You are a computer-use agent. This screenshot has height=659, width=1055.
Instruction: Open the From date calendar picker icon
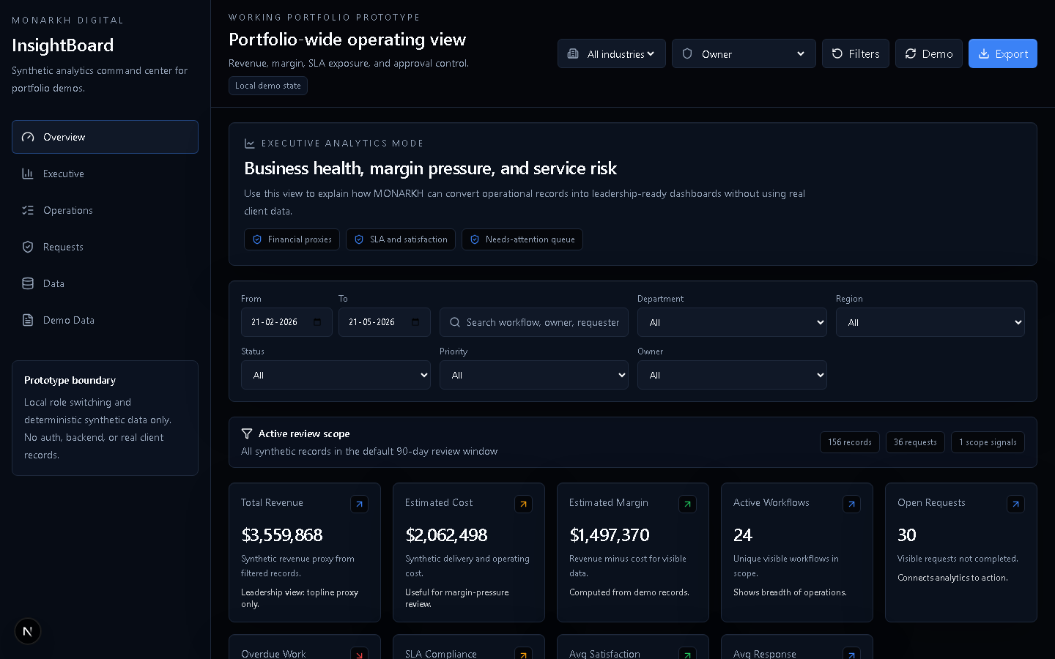tap(317, 322)
